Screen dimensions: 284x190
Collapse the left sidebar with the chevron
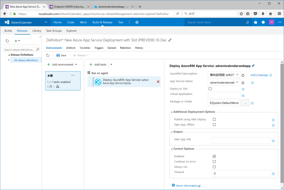tap(40, 37)
